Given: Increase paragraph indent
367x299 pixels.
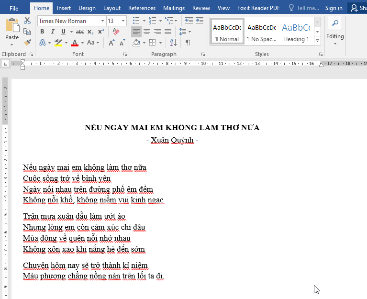Looking at the screenshot, I should [x=199, y=21].
